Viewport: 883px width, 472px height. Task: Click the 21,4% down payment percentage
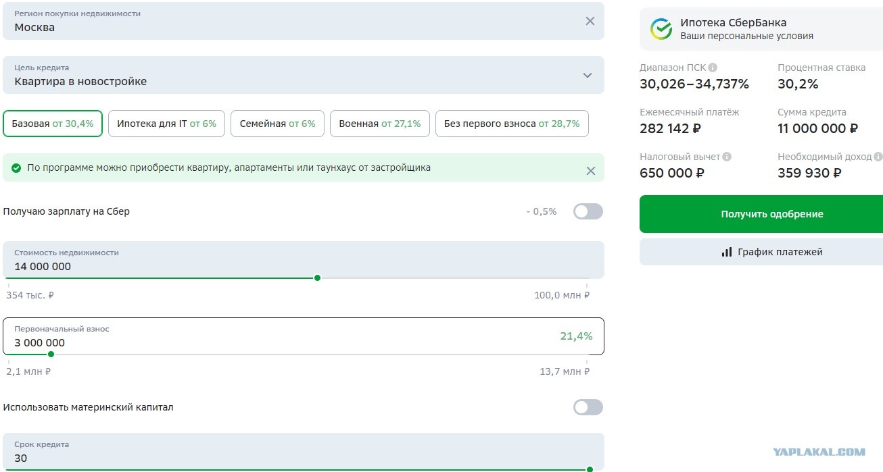[576, 336]
